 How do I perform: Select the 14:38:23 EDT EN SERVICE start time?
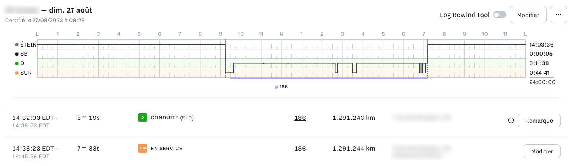(x=35, y=149)
